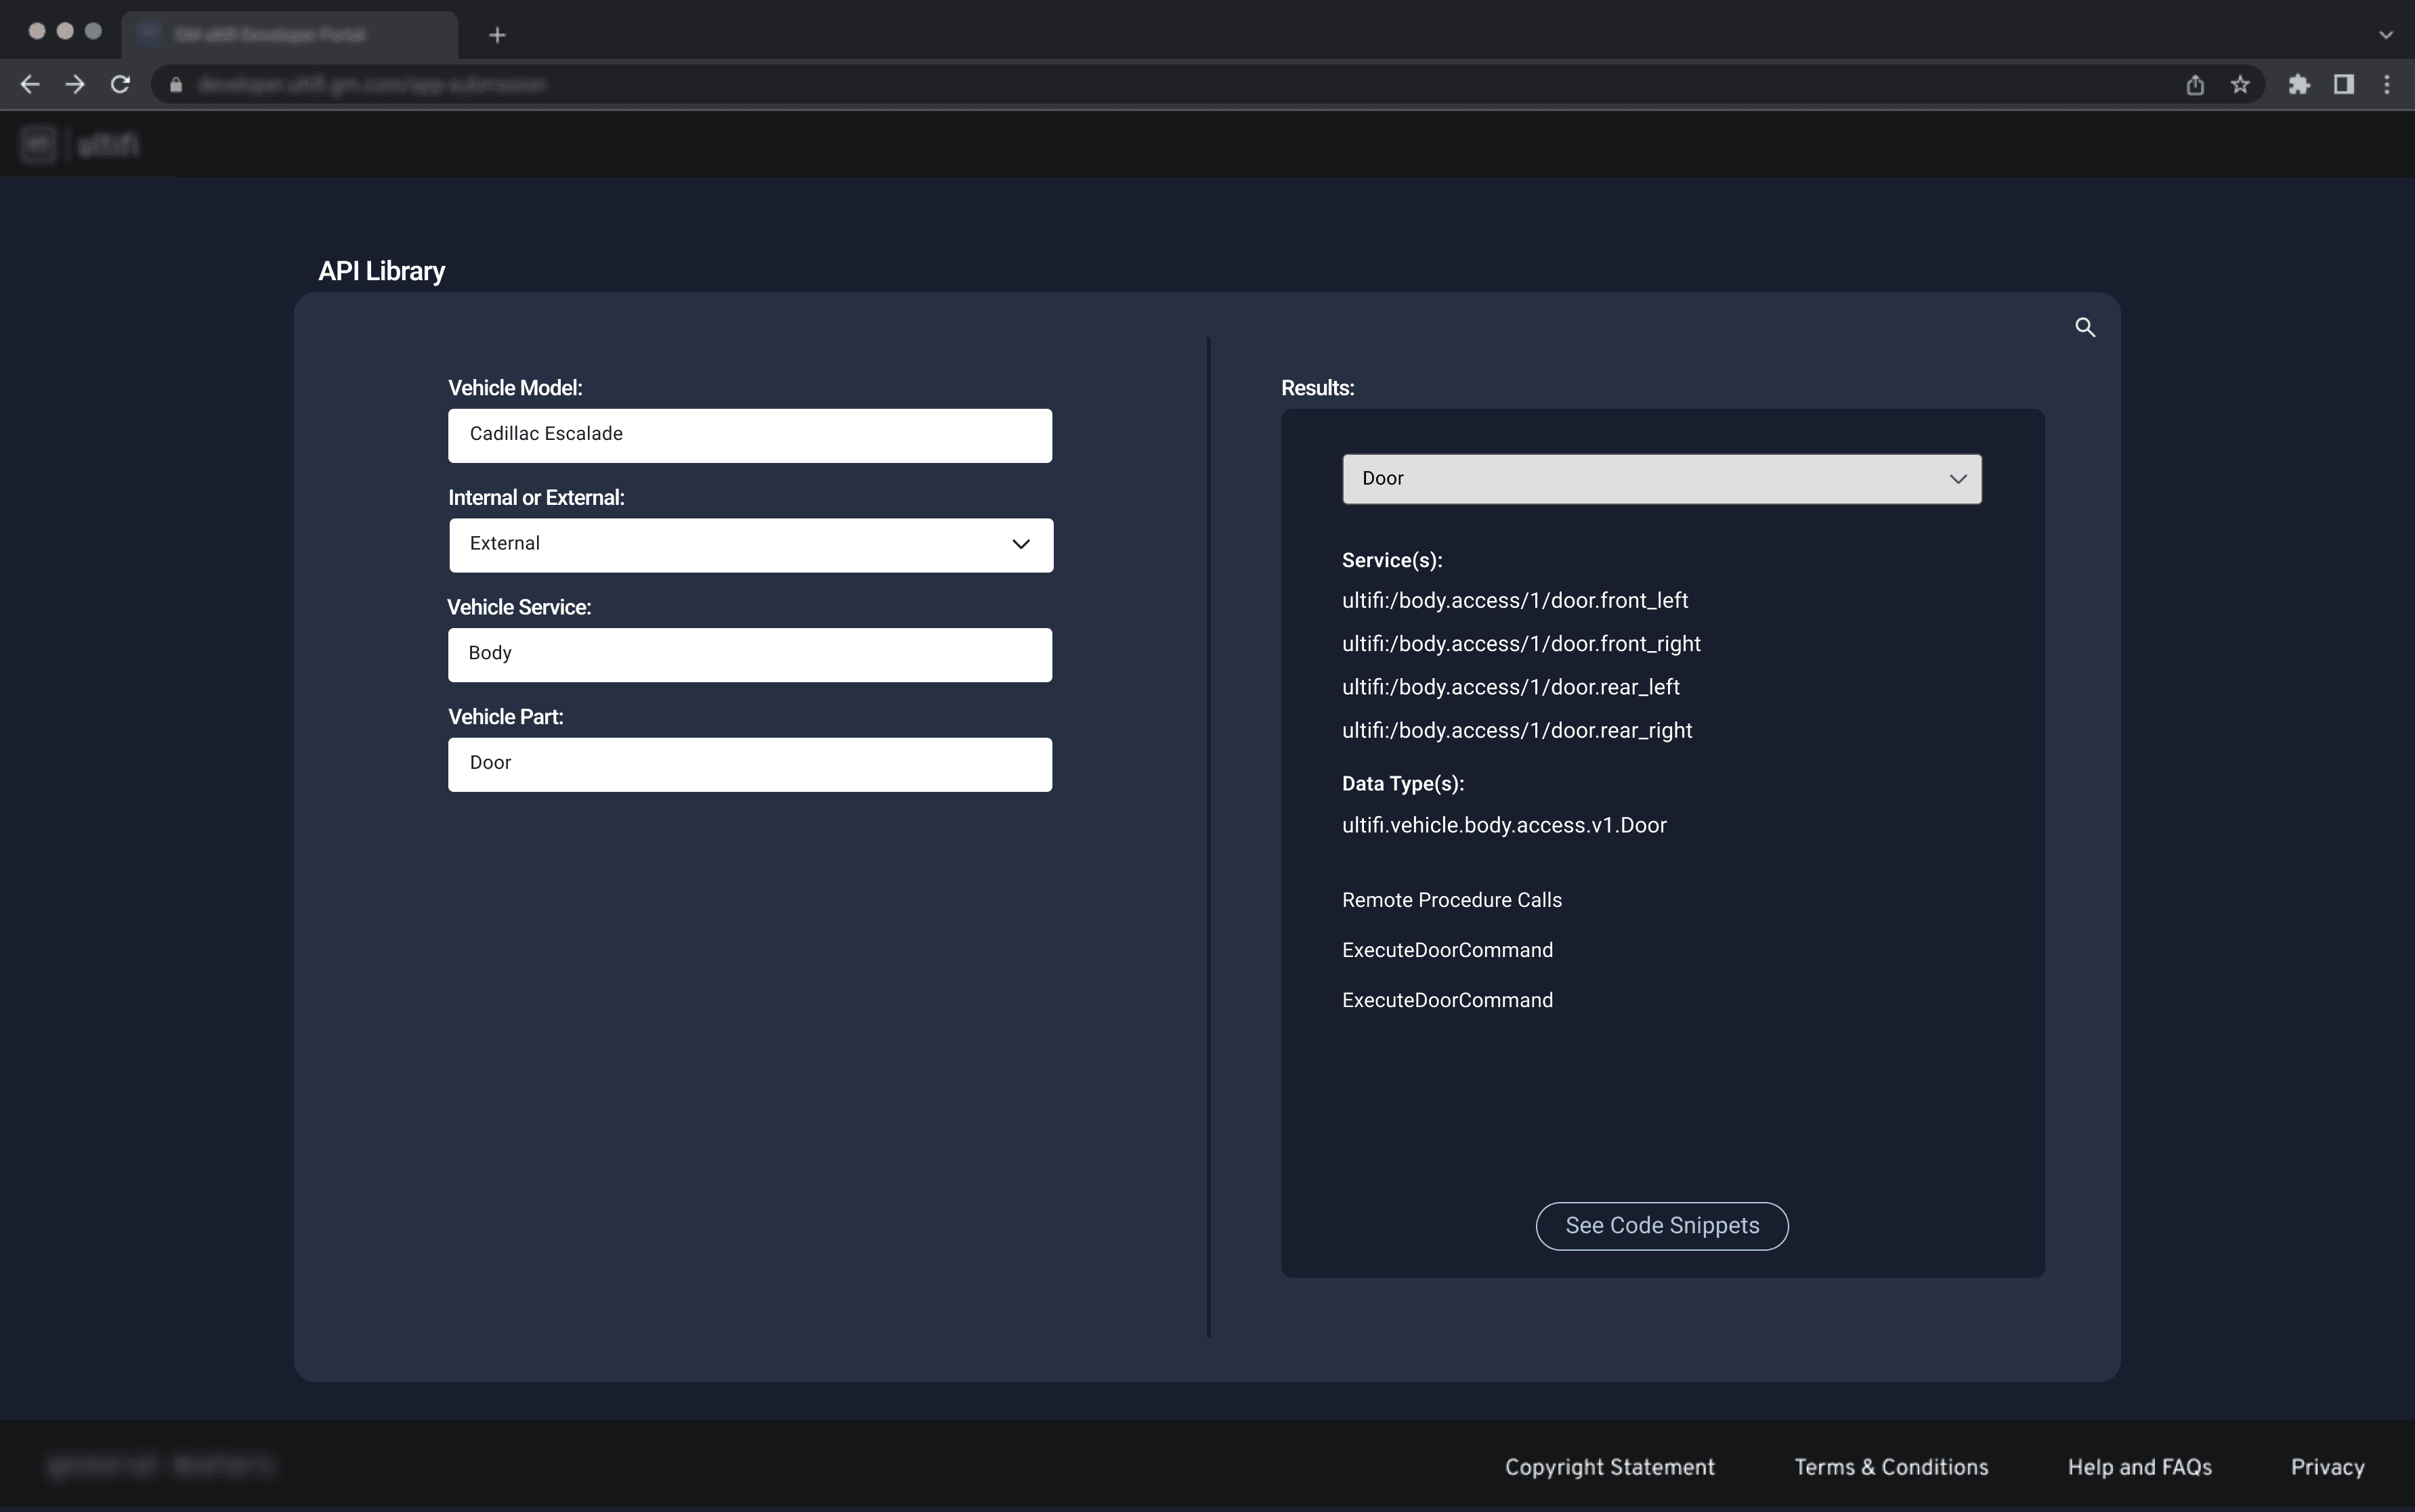Click the search magnifier icon in API Library
Image resolution: width=2415 pixels, height=1512 pixels.
[2085, 327]
